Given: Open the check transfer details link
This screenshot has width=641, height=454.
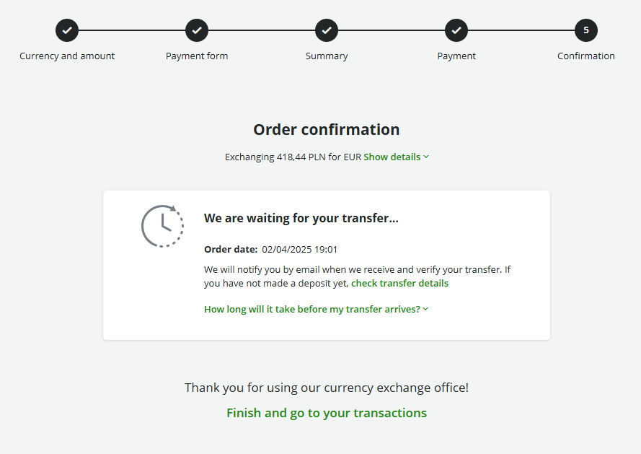Looking at the screenshot, I should pyautogui.click(x=399, y=283).
